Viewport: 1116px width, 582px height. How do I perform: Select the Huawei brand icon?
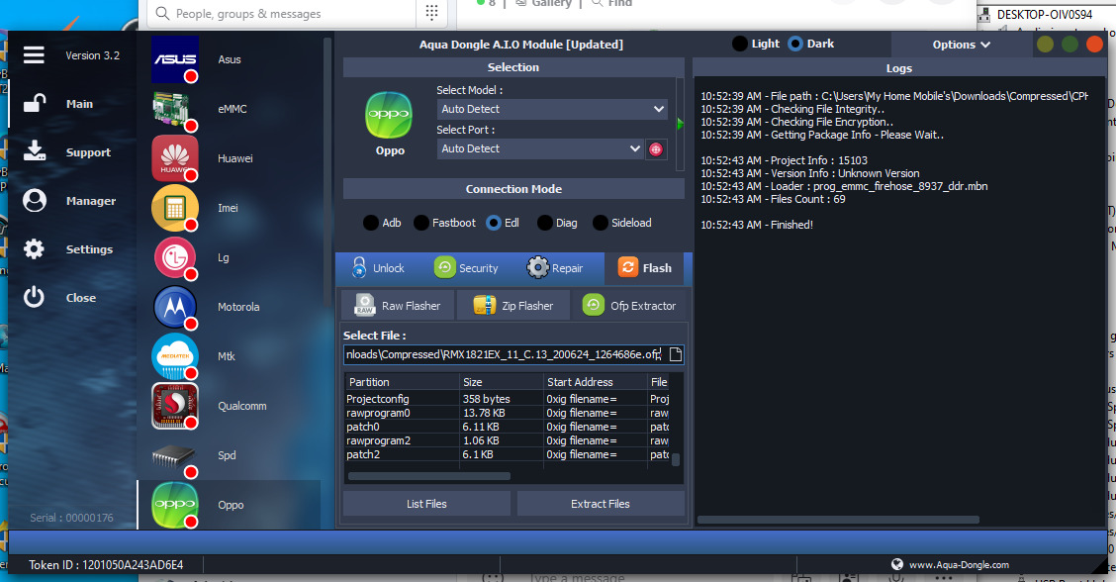click(x=174, y=158)
